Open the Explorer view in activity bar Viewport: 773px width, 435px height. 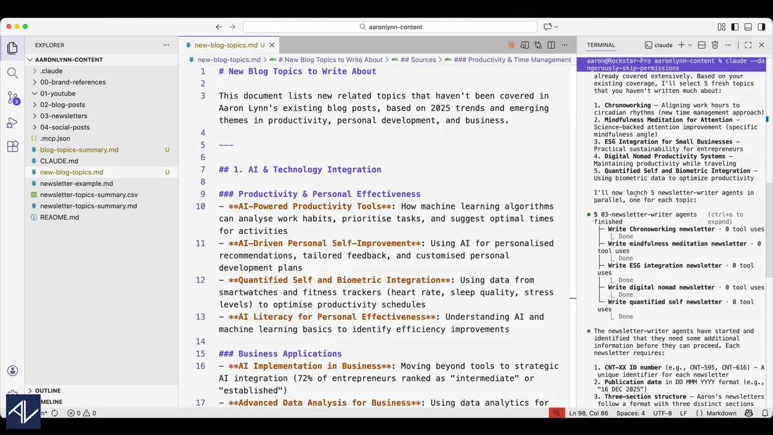(x=12, y=48)
